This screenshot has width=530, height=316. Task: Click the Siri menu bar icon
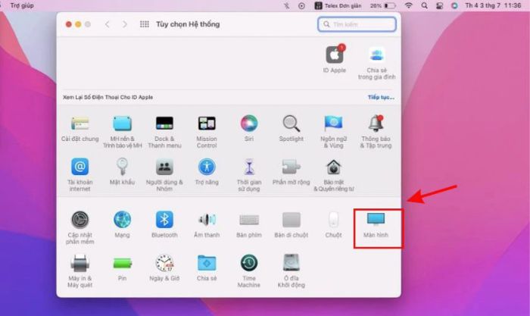(x=454, y=6)
